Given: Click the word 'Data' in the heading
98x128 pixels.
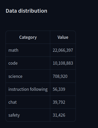Looking at the screenshot, I should 11,11.
